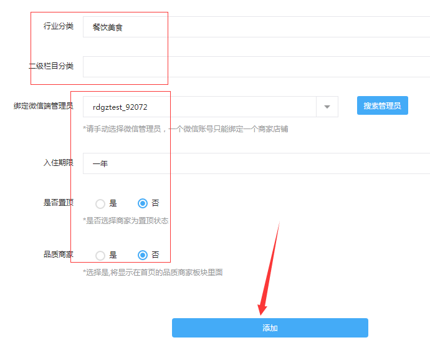430x340 pixels.
Task: Click hint *选择是,将显示在首页的品质商家板块里面
Action: (153, 273)
